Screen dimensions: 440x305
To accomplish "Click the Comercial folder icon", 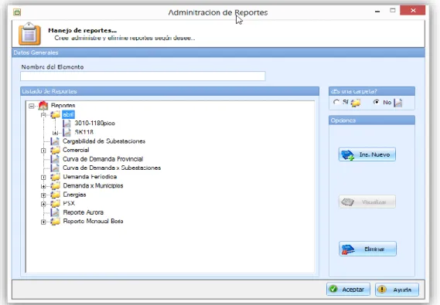I will tap(55, 150).
